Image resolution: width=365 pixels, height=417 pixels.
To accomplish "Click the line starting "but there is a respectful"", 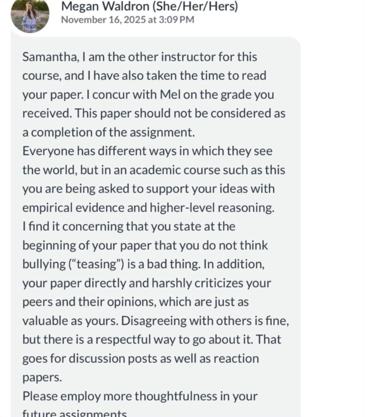I will click(151, 340).
